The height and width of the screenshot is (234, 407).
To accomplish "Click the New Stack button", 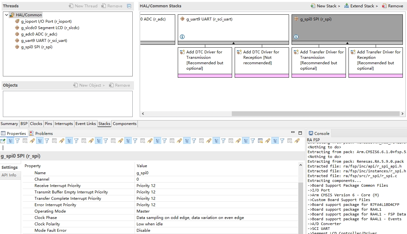I will point(325,6).
